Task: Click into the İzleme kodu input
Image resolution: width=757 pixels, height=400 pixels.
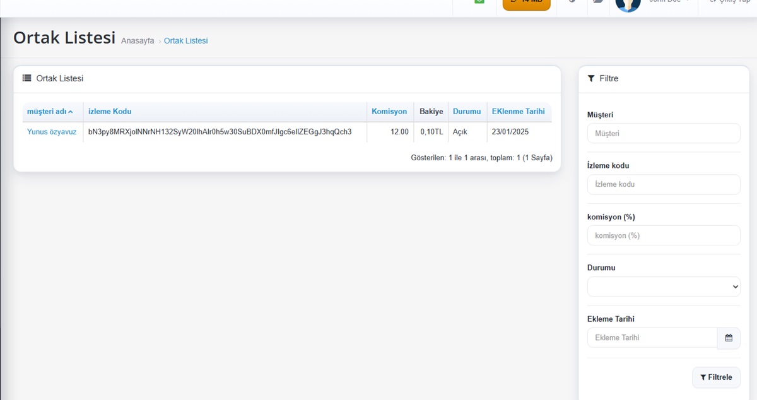Action: pyautogui.click(x=664, y=184)
